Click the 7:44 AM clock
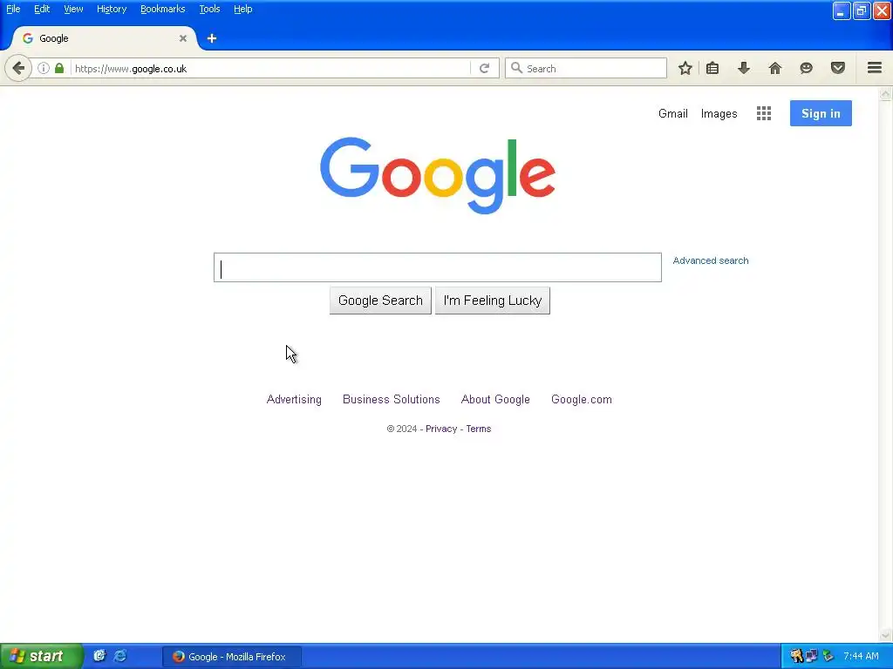 [x=861, y=656]
